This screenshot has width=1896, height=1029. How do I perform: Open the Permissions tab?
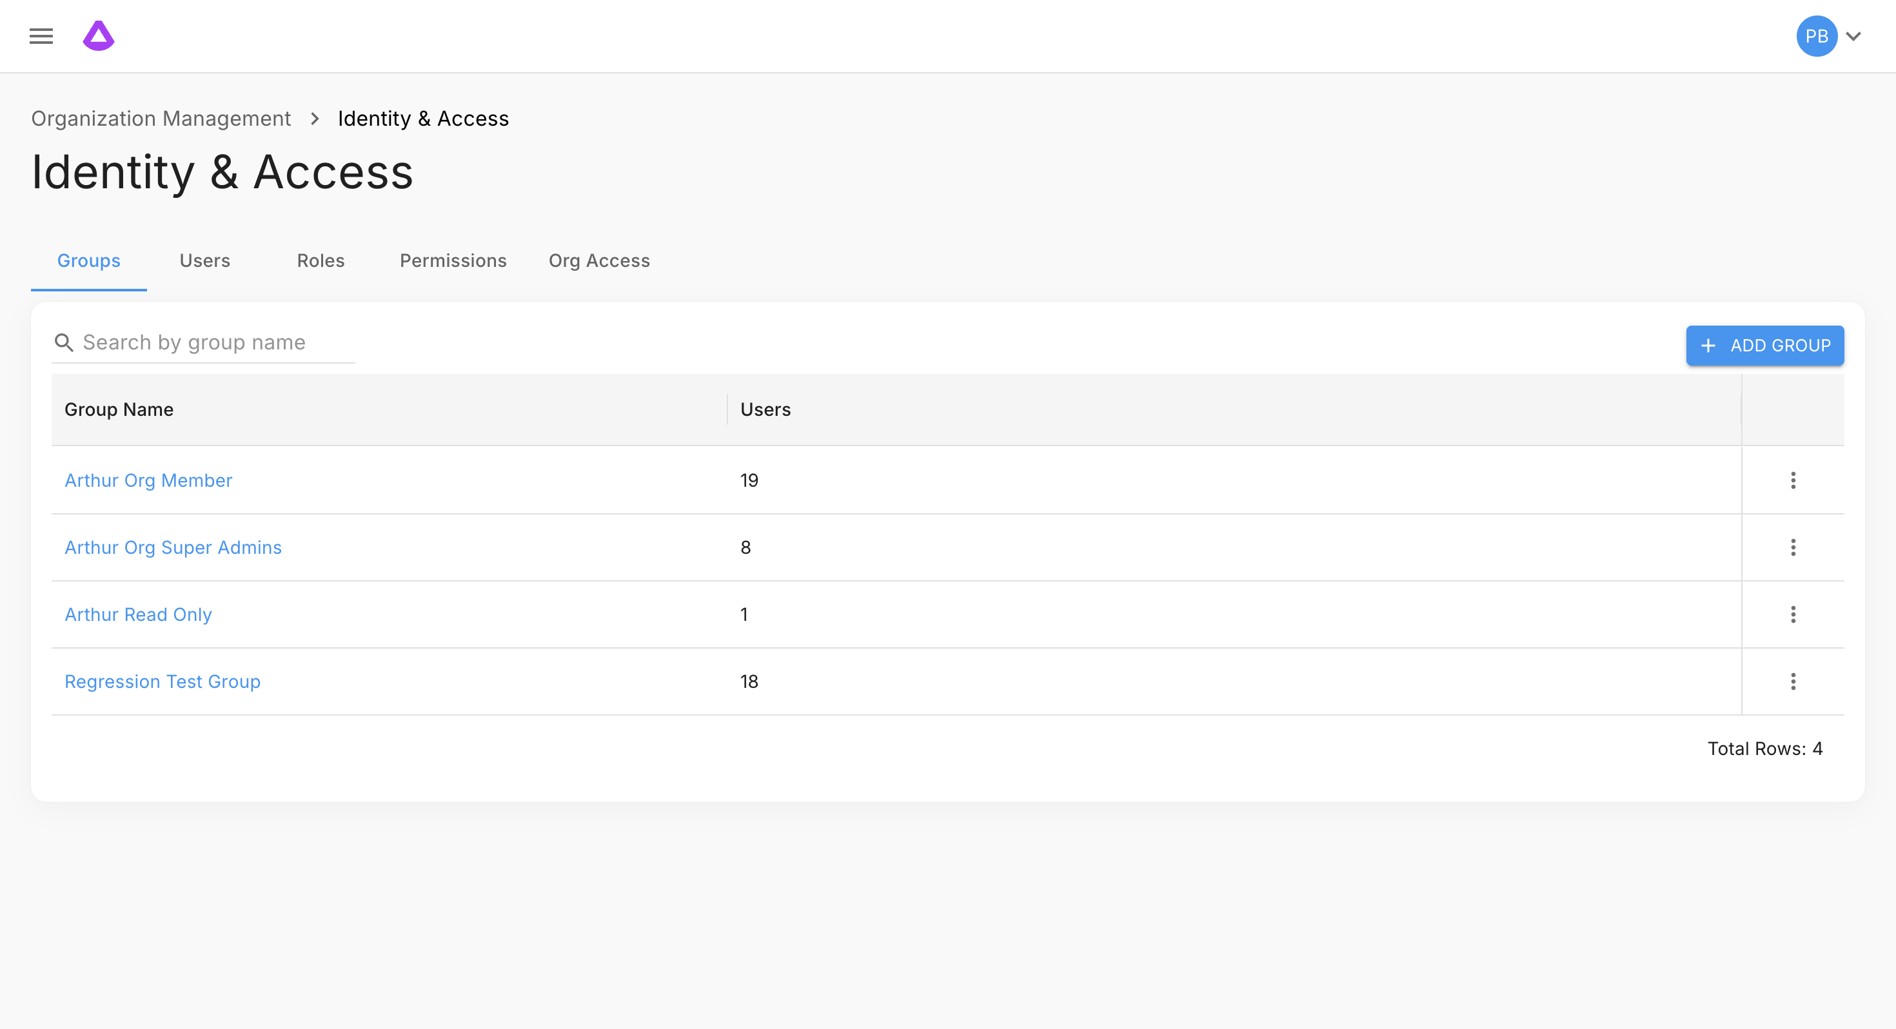pyautogui.click(x=453, y=260)
